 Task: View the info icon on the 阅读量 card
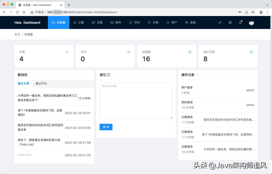[x=190, y=52]
